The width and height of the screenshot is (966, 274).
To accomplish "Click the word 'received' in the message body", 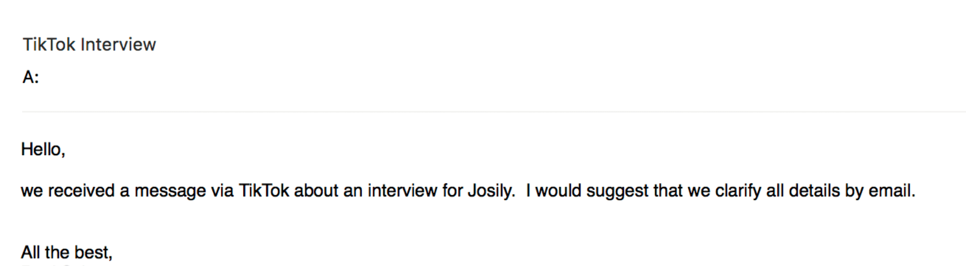I will (81, 190).
